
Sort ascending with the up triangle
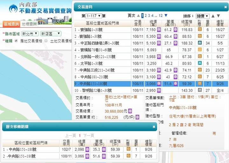click(x=213, y=16)
